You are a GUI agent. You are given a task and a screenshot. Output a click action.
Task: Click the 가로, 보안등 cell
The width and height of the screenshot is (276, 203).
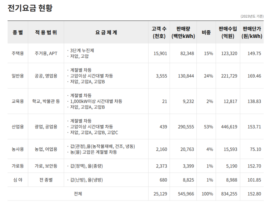pyautogui.click(x=46, y=166)
